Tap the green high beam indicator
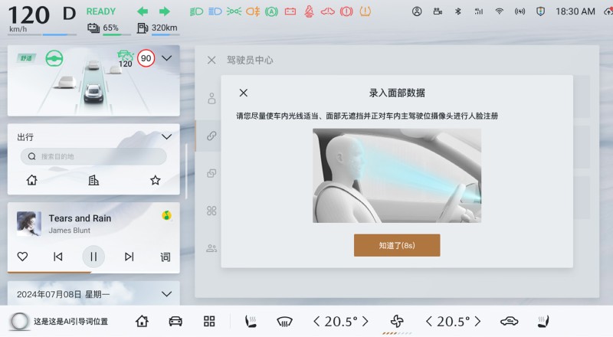 [196, 11]
